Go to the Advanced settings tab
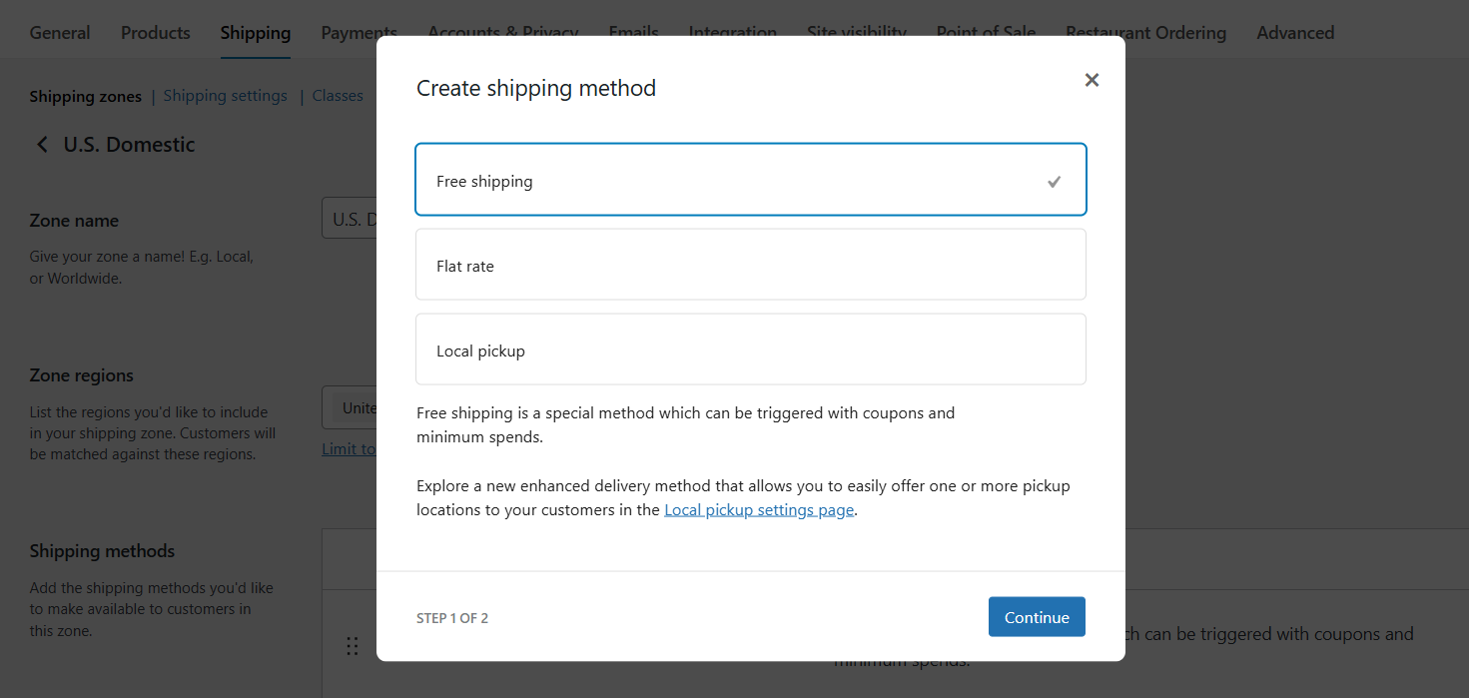Viewport: 1469px width, 698px height. click(x=1294, y=32)
